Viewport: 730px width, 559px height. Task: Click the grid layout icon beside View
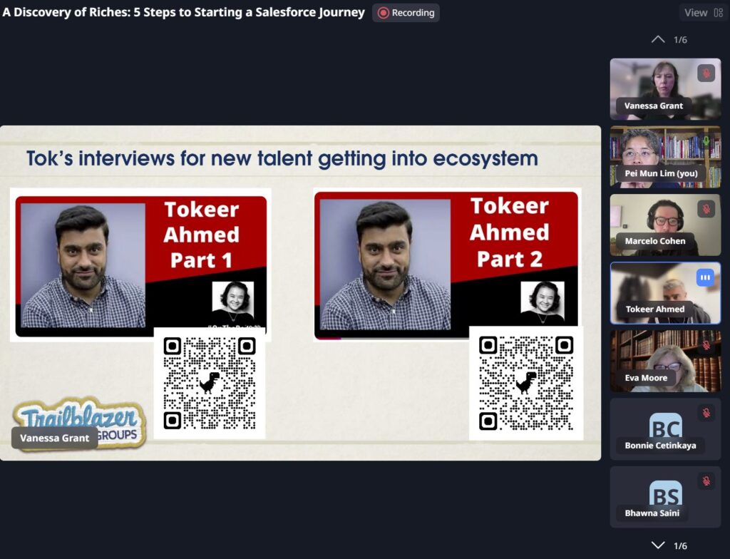coord(719,13)
